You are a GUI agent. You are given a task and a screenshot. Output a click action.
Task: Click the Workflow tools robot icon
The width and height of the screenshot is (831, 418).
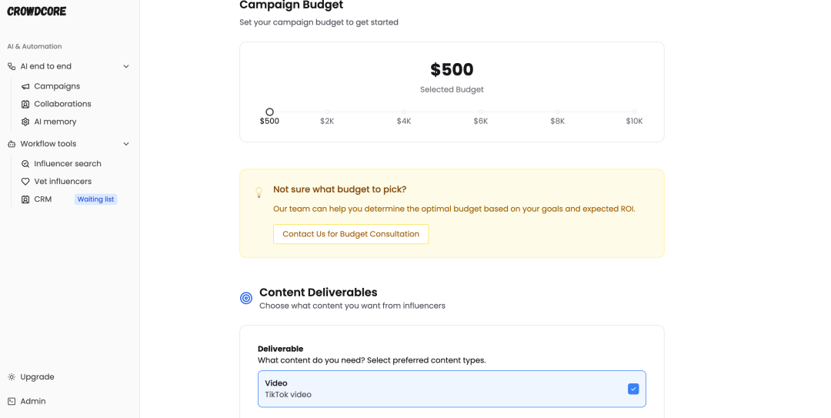[x=12, y=144]
